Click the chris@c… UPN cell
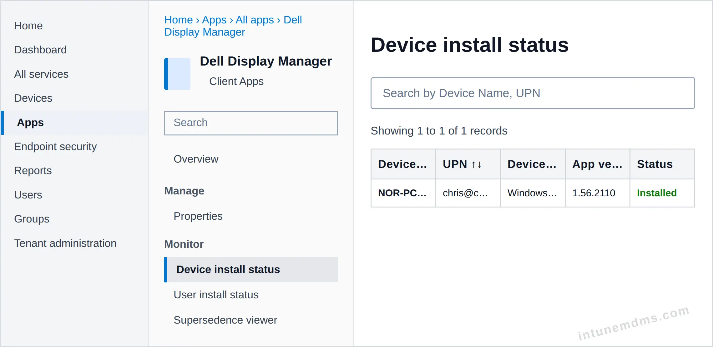713x347 pixels. [x=468, y=193]
